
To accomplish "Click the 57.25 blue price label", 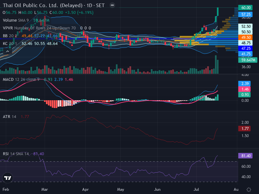I will coord(245,15).
